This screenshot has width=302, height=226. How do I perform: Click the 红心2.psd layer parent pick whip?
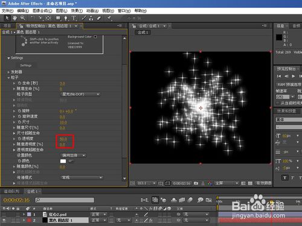(178, 215)
